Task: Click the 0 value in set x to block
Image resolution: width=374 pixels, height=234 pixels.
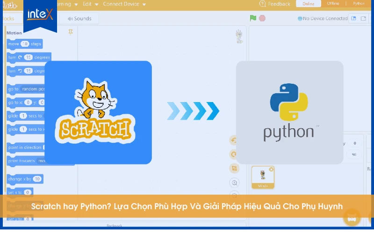Action: click(x=28, y=192)
